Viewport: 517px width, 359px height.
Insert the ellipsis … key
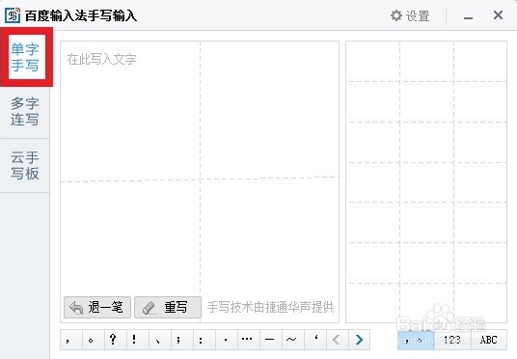[249, 340]
